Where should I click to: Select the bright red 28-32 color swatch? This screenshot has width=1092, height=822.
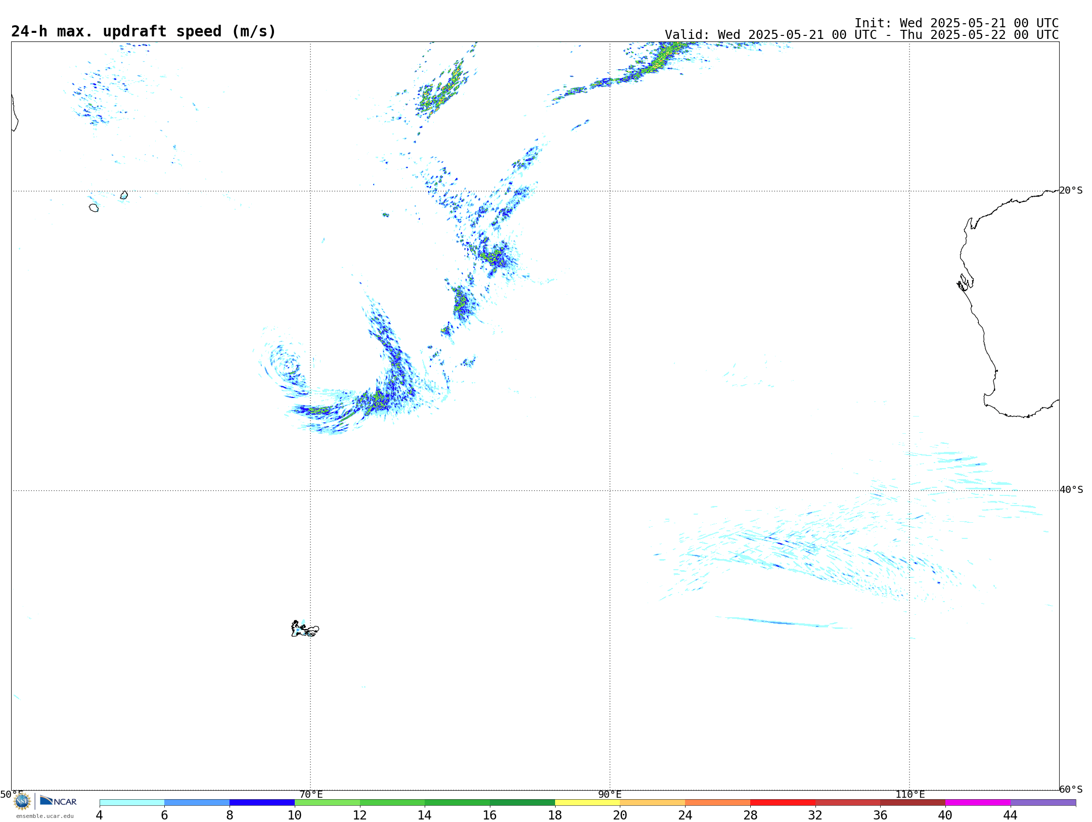point(783,803)
